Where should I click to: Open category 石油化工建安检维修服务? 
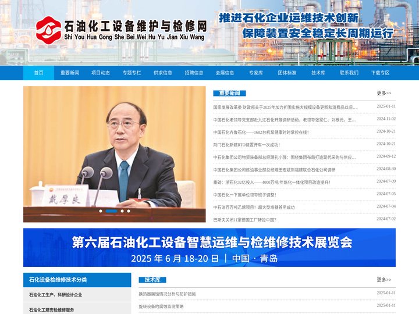pyautogui.click(x=77, y=309)
